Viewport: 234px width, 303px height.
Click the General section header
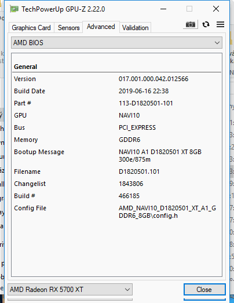click(x=25, y=67)
